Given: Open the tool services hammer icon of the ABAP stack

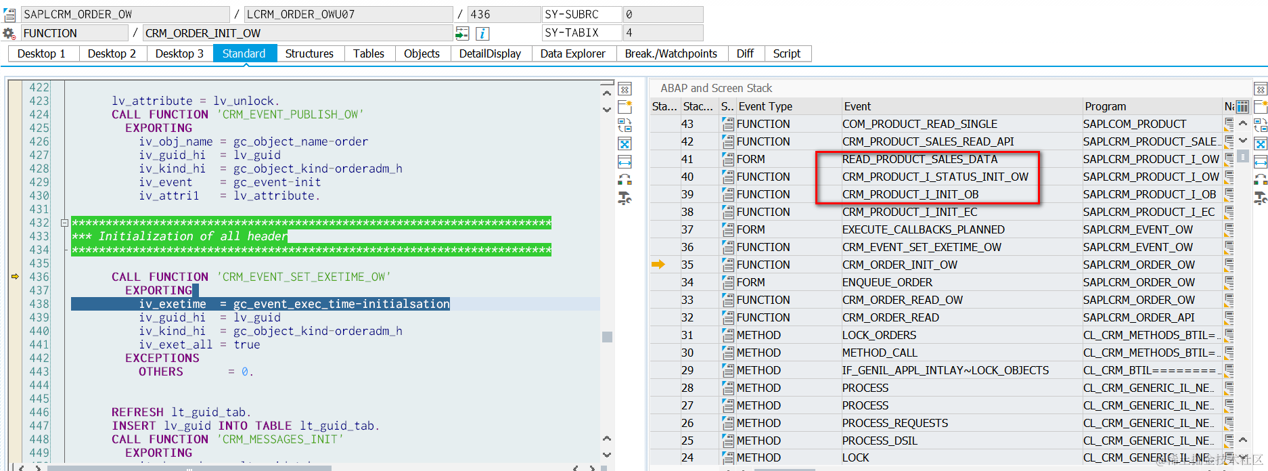Looking at the screenshot, I should 1261,198.
